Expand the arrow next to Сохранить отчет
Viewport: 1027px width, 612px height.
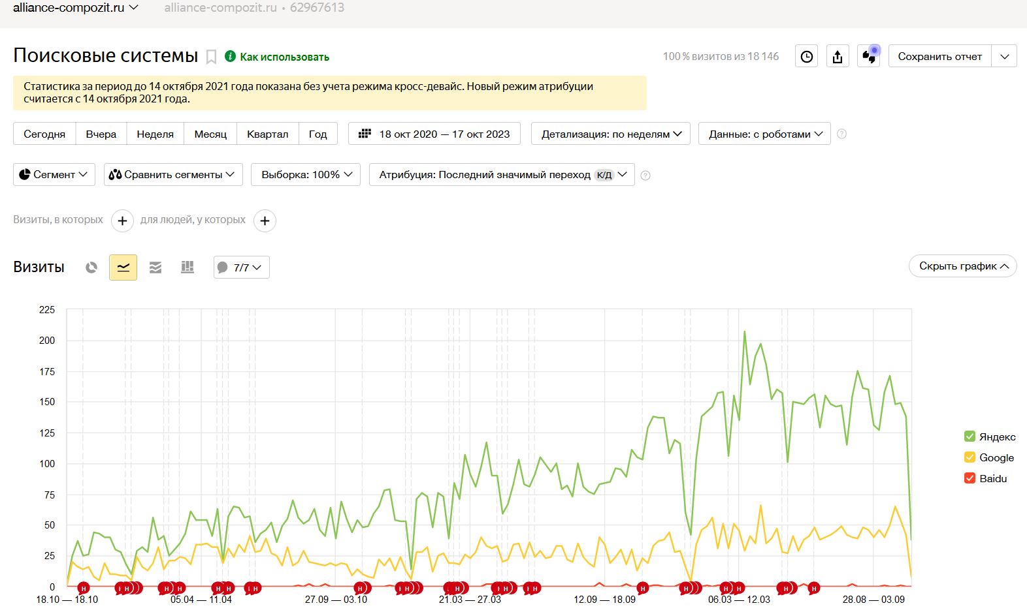click(1004, 56)
